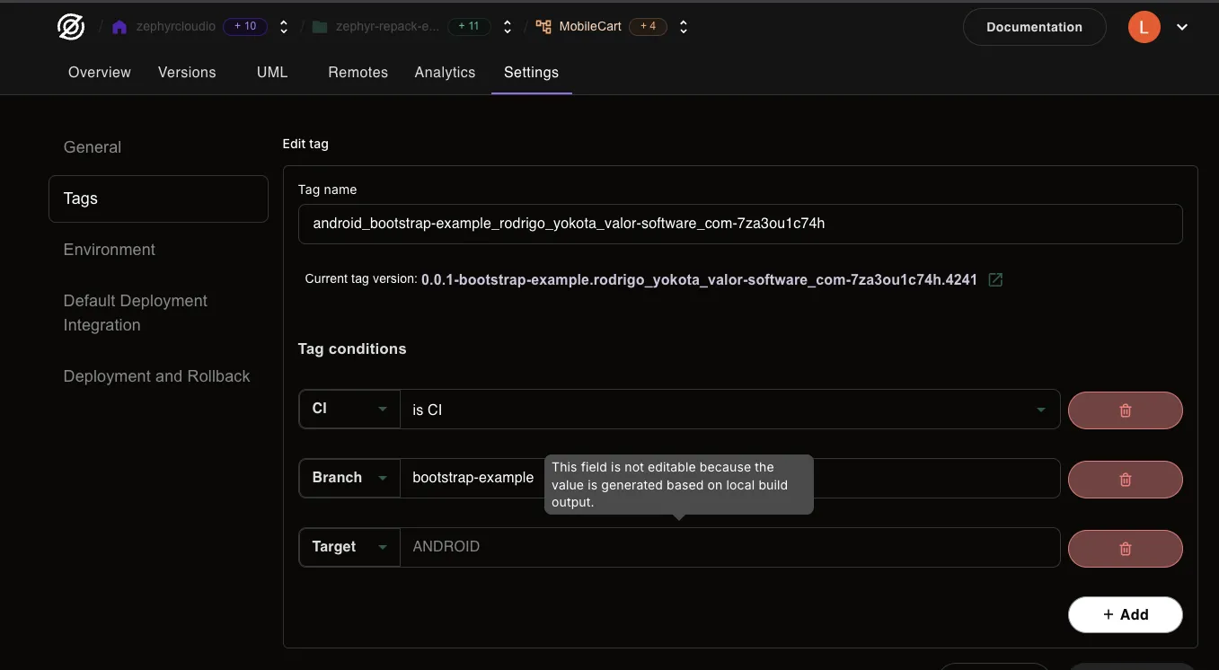1219x670 pixels.
Task: Switch to the Versions tab
Action: (x=187, y=73)
